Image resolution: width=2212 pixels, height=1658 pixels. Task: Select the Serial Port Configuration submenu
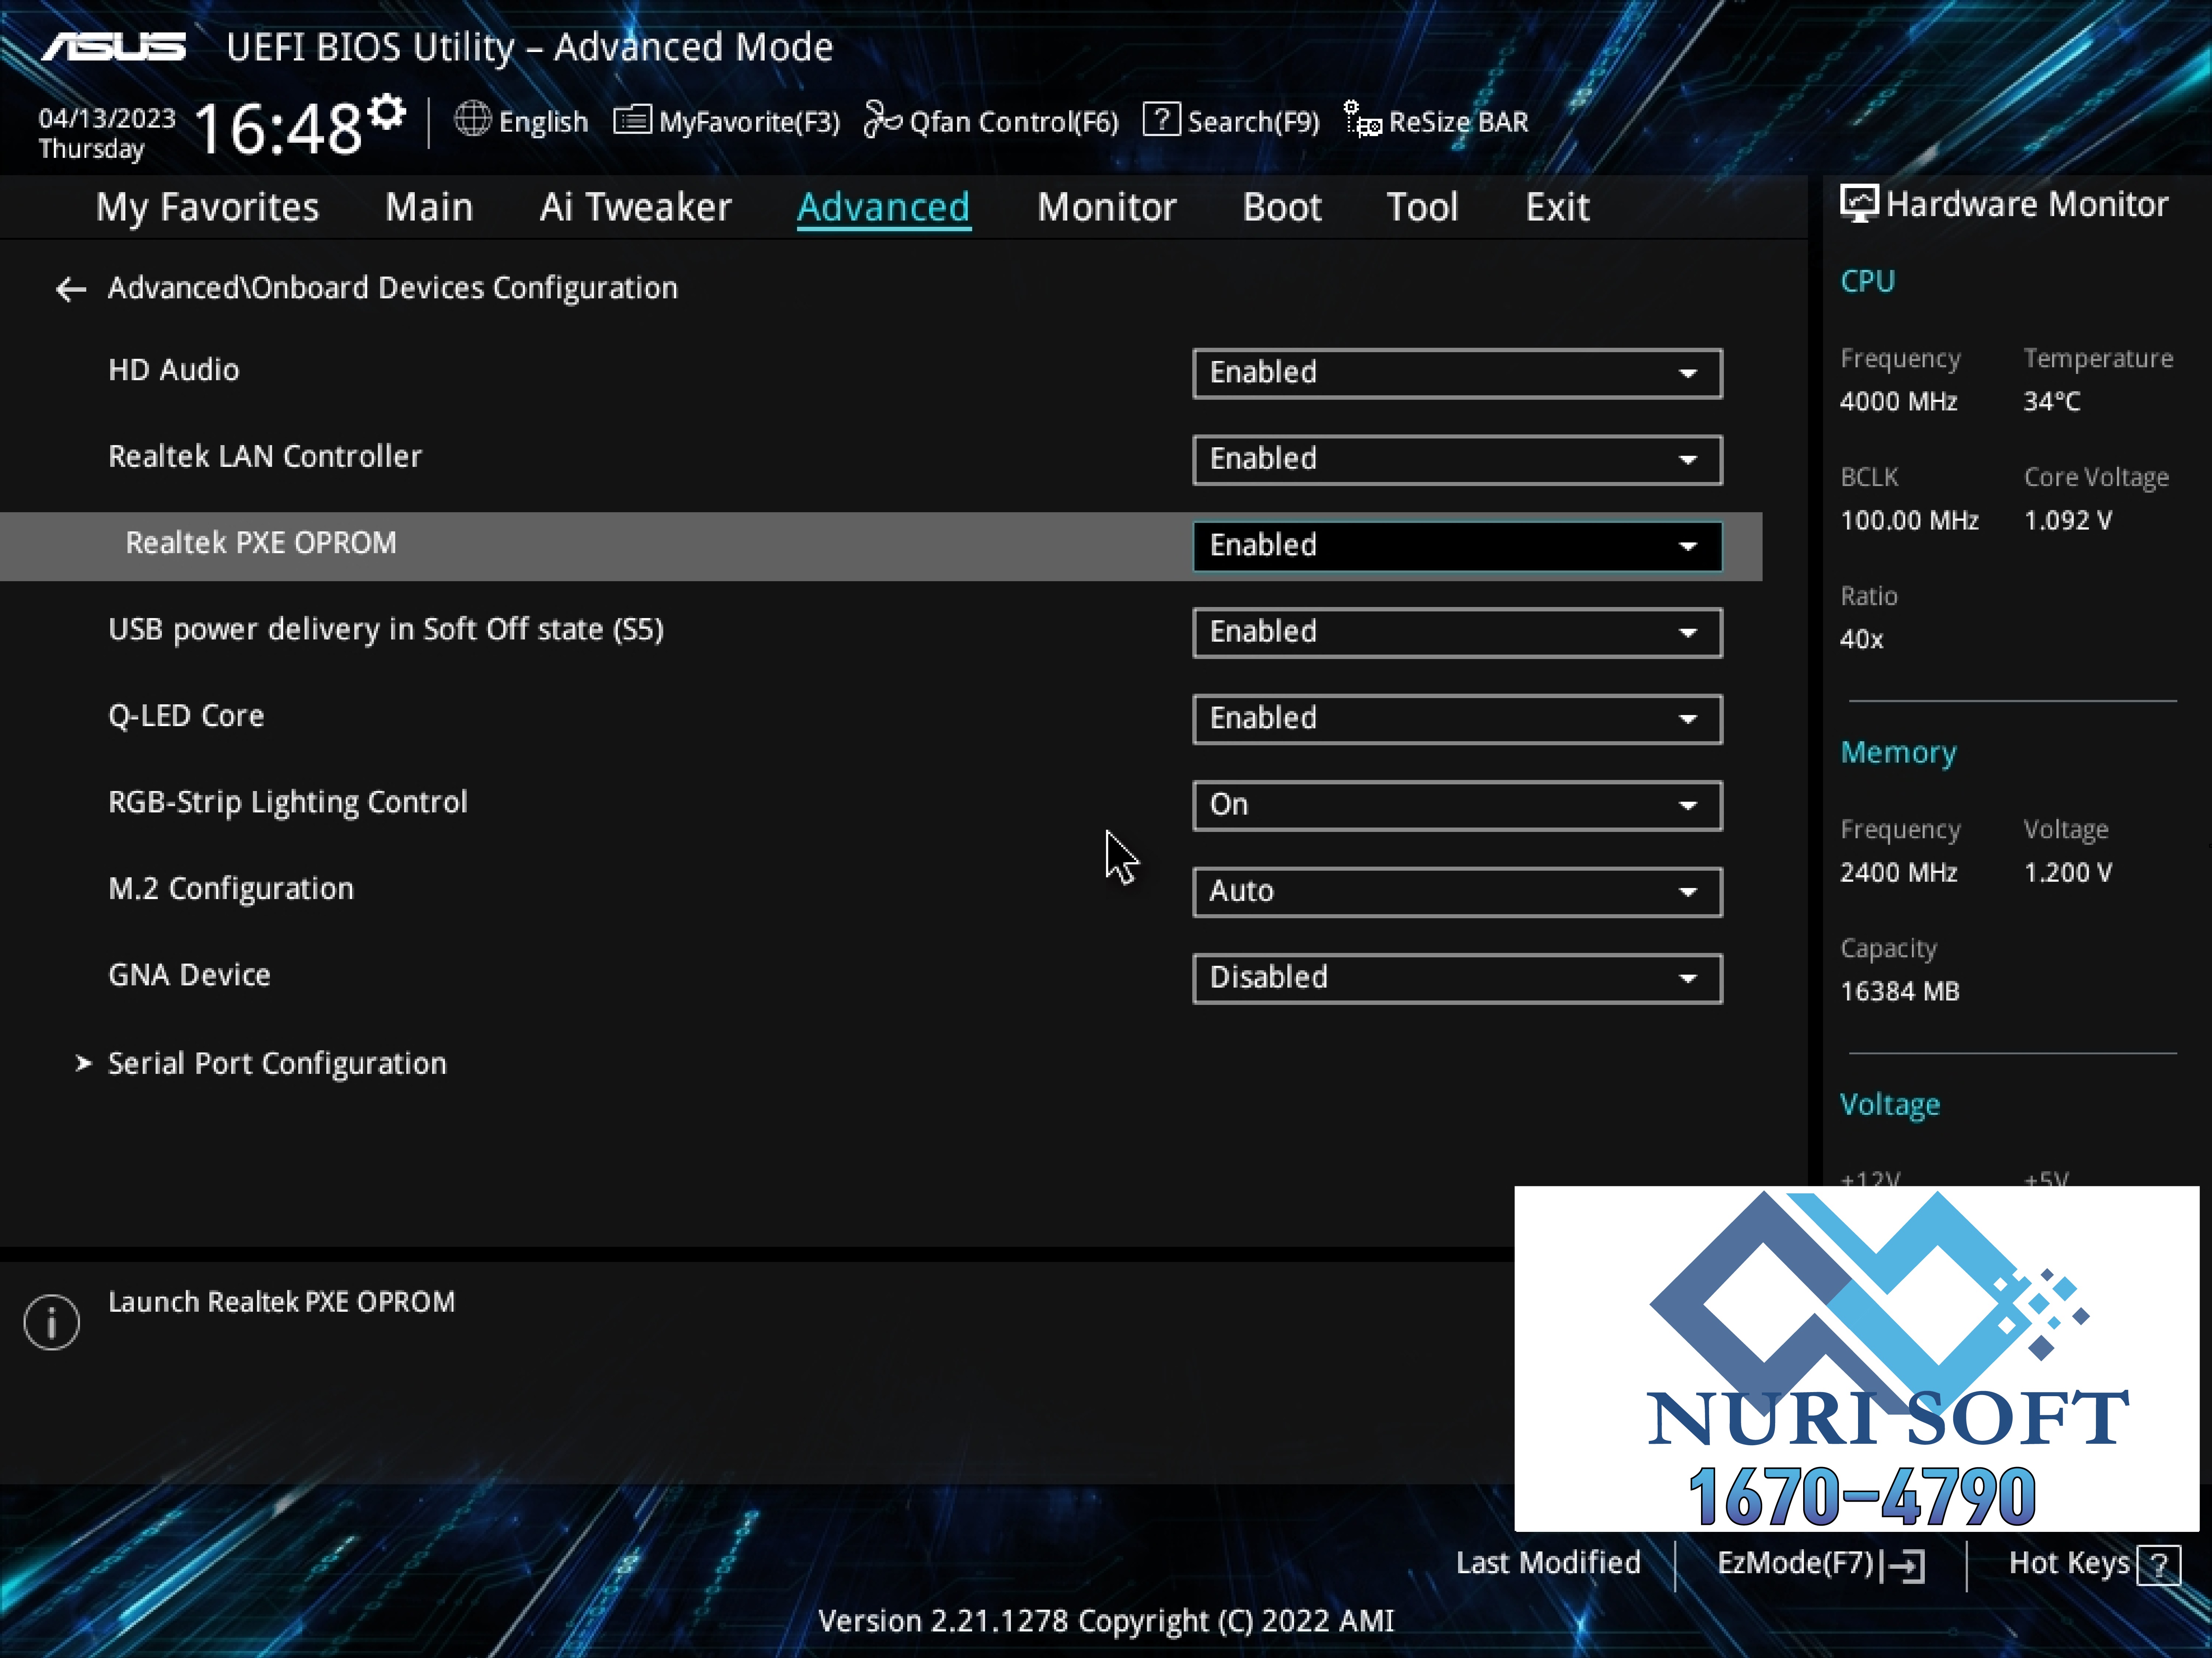click(277, 1064)
